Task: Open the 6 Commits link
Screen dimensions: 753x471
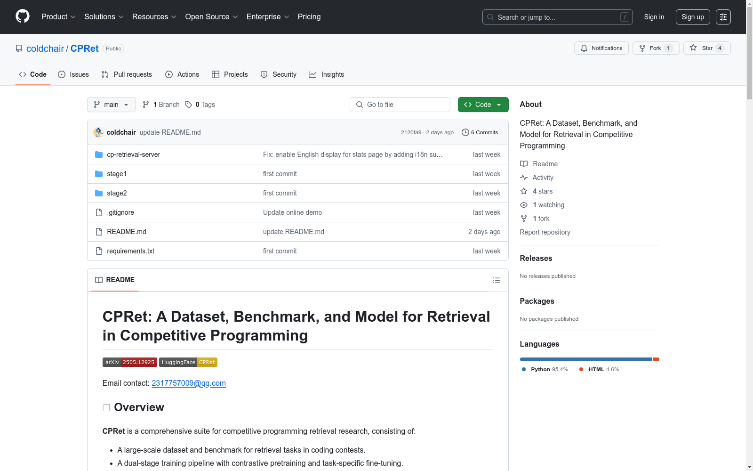Action: (480, 132)
